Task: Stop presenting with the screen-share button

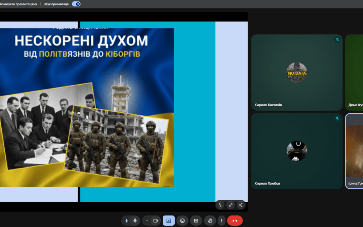Action: coord(168,221)
